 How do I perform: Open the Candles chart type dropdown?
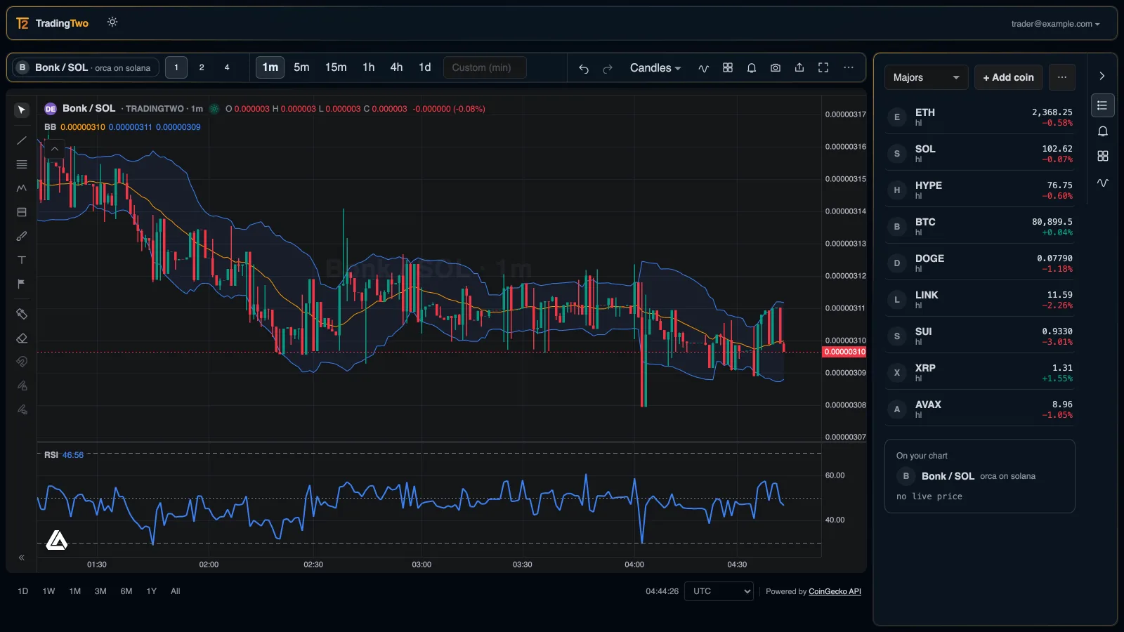655,68
